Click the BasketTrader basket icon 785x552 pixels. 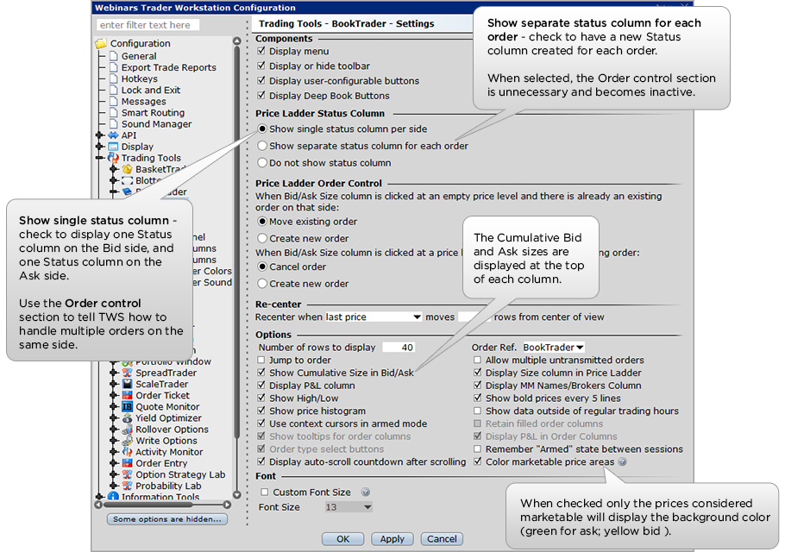click(127, 169)
